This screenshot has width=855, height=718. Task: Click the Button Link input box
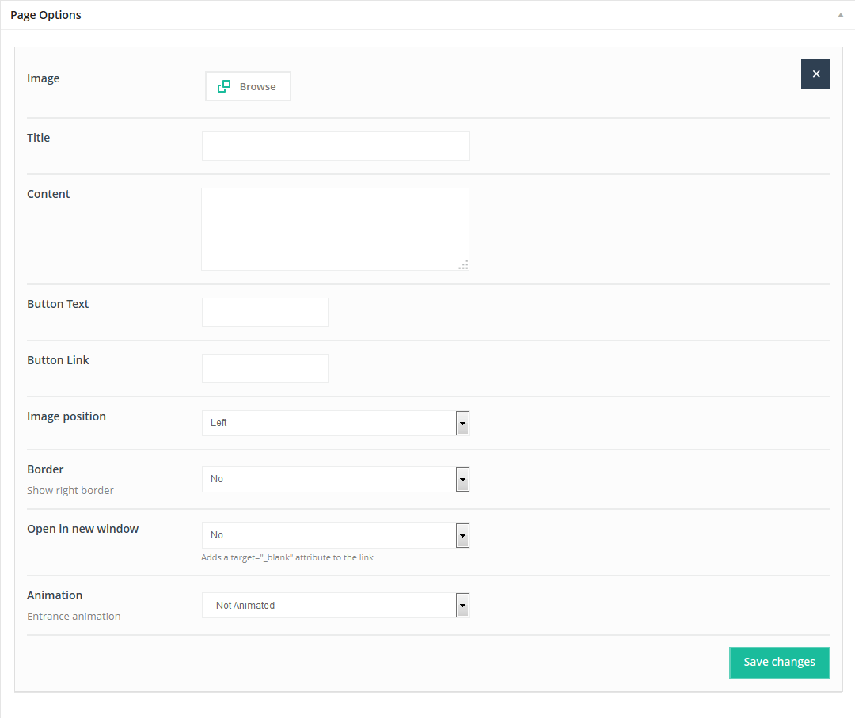click(265, 369)
